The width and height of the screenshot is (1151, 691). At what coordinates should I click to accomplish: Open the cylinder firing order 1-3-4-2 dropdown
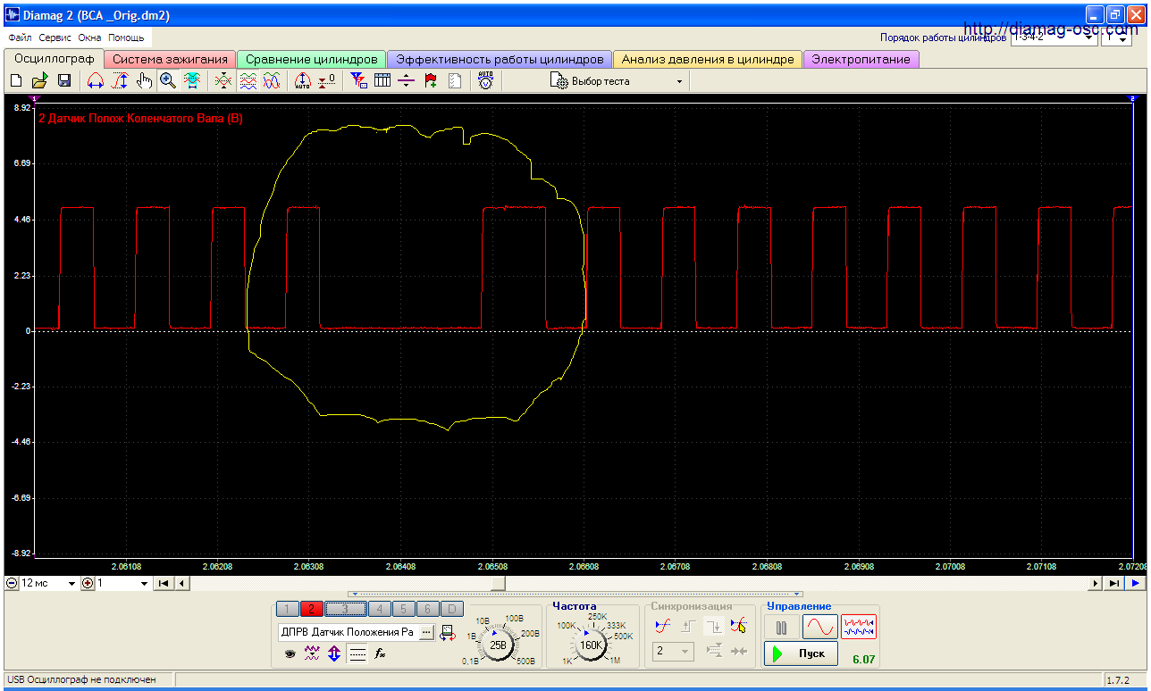(x=1054, y=38)
